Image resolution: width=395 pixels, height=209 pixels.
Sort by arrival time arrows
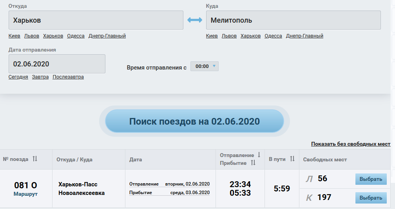[253, 163]
